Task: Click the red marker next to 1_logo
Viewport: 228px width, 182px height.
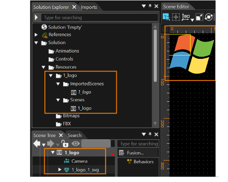Action: click(x=113, y=154)
